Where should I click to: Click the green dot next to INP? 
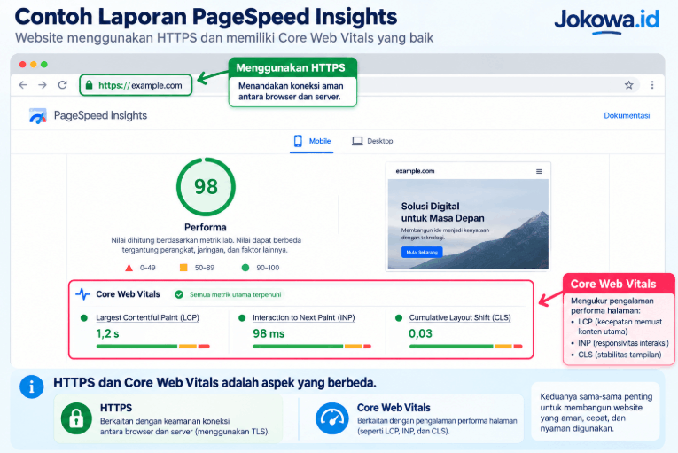(x=242, y=318)
